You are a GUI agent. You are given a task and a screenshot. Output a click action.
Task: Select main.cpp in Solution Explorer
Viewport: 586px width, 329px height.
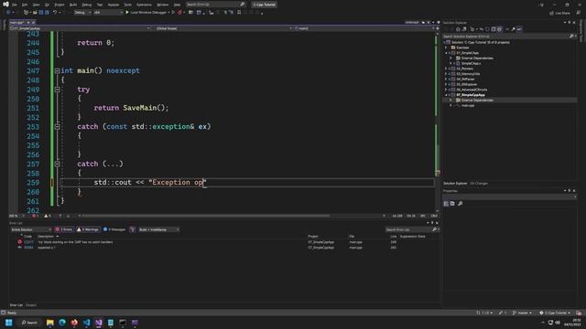(468, 106)
